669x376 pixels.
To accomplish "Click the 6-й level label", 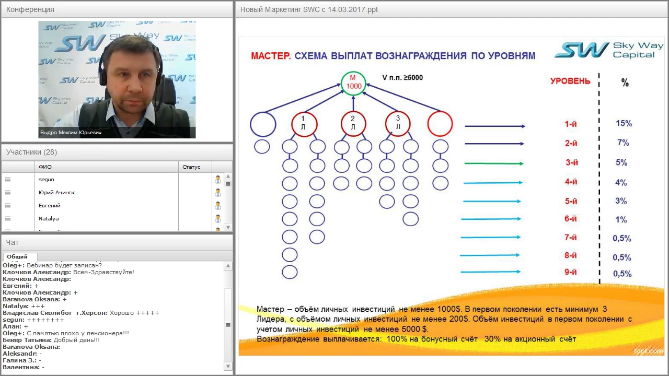I will 571,219.
